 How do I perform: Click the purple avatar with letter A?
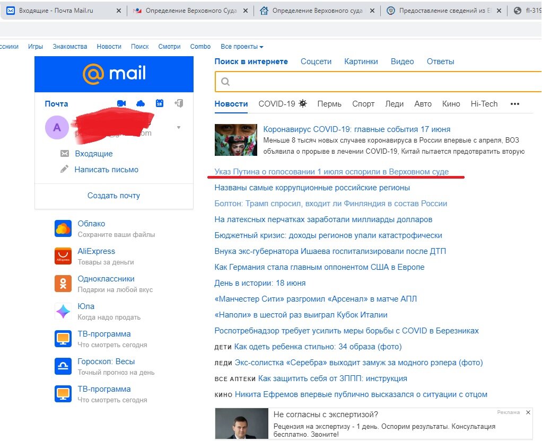click(x=57, y=128)
